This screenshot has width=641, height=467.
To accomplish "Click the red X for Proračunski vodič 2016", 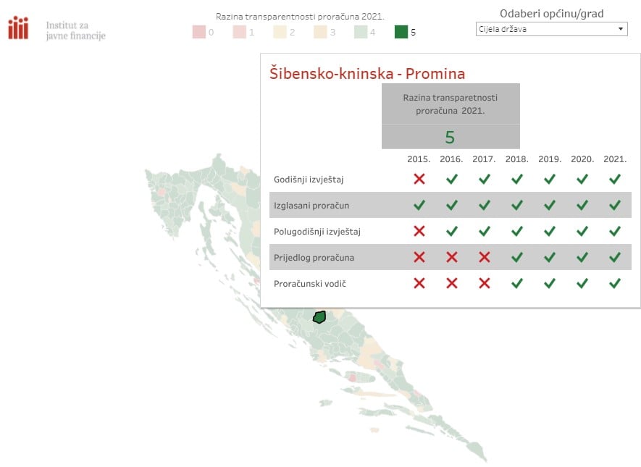I will click(452, 283).
